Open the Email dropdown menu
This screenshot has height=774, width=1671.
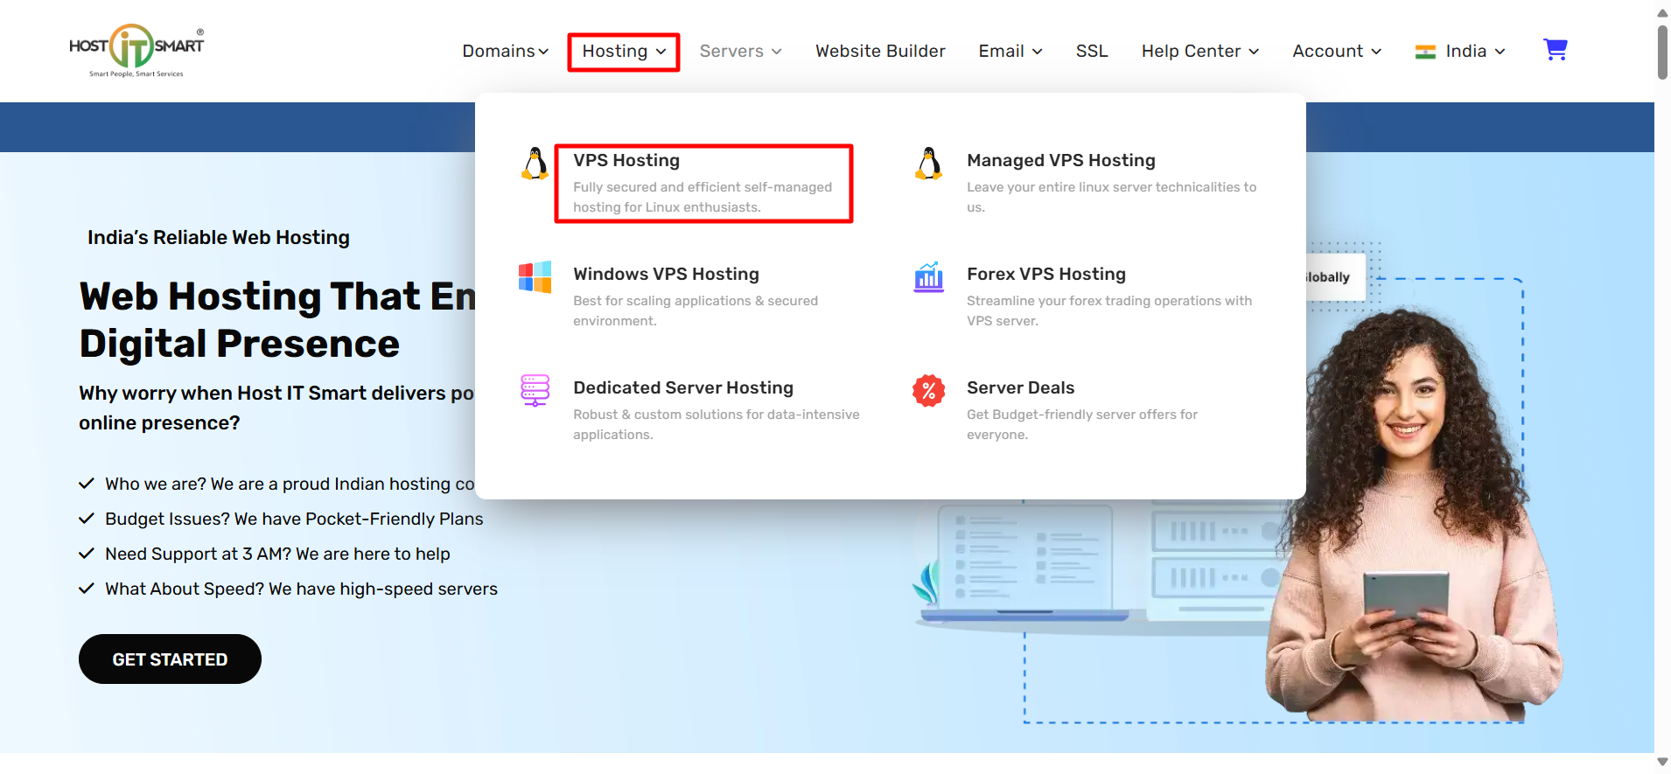point(1010,52)
